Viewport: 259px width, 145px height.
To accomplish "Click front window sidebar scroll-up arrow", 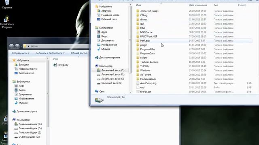I will pyautogui.click(x=130, y=4).
